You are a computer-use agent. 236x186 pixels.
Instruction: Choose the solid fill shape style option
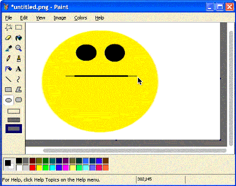13,129
